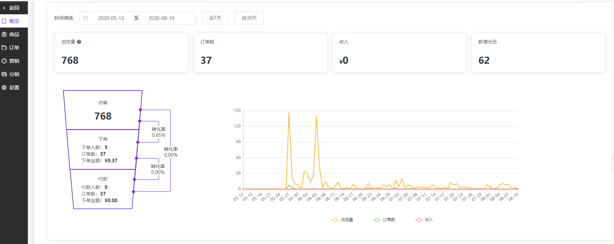Toggle the 收入 legend series

(424, 220)
